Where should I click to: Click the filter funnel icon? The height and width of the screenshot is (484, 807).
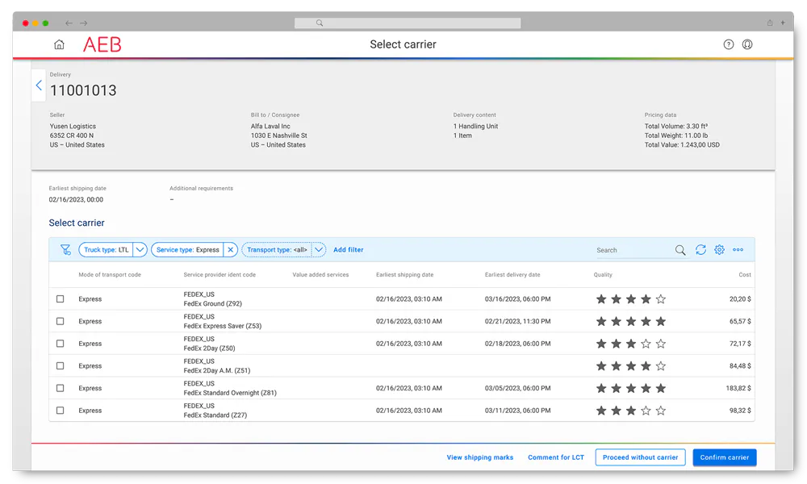(x=65, y=249)
